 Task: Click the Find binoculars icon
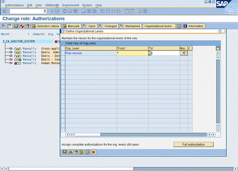[89, 11]
